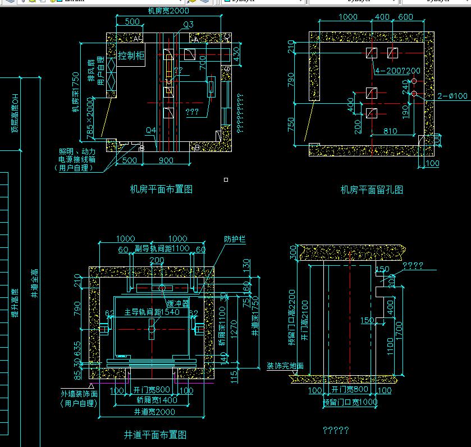Select the 4-200?200 hole annotation

pyautogui.click(x=397, y=71)
